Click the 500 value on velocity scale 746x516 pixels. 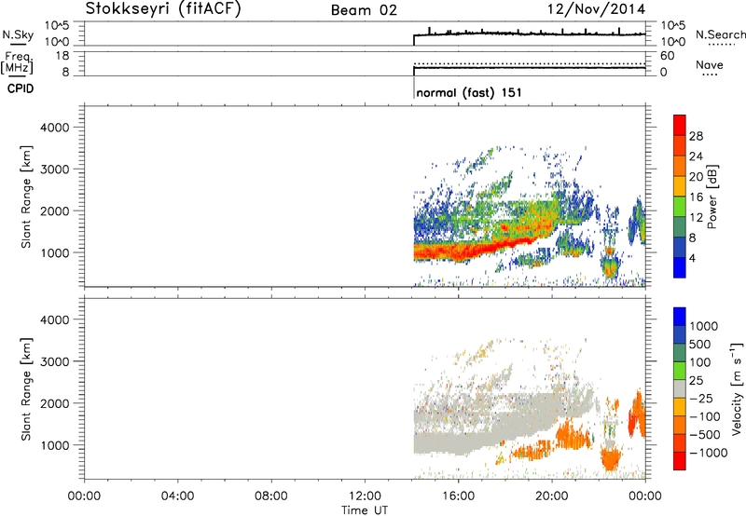pos(699,344)
